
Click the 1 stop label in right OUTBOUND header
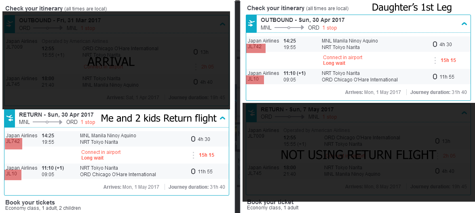pyautogui.click(x=329, y=28)
